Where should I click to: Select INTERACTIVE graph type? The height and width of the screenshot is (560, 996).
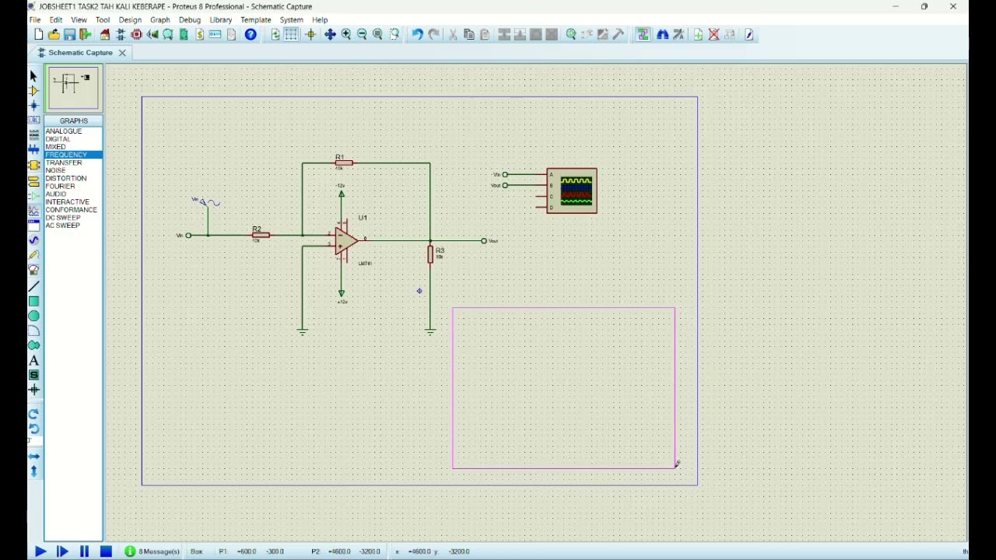pos(67,201)
